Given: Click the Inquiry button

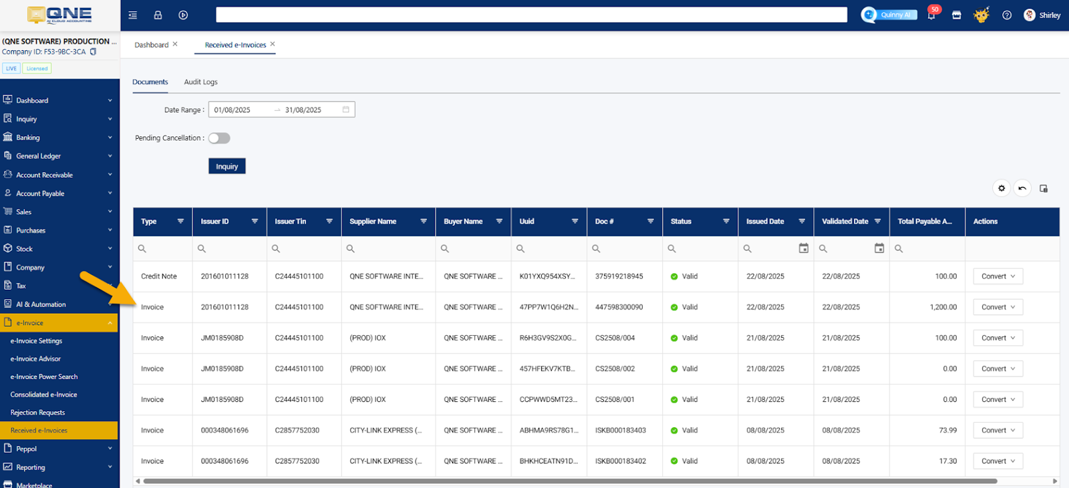Looking at the screenshot, I should click(x=227, y=166).
